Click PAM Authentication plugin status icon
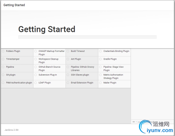Viewport: 175px width, 136px height. [3, 83]
